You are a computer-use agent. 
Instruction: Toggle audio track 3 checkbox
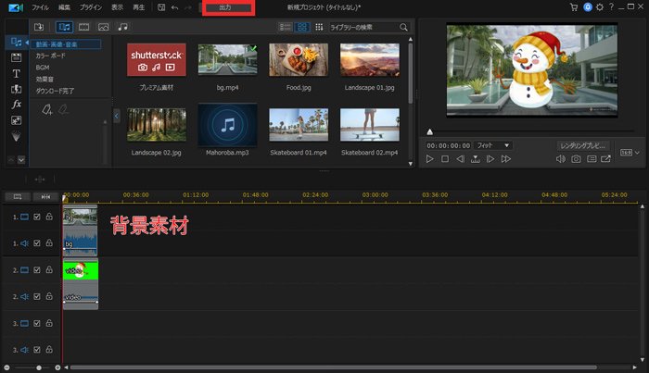[x=37, y=350]
